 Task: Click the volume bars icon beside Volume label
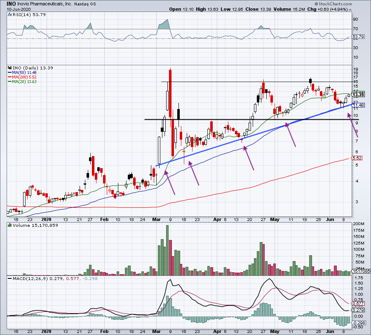(x=10, y=225)
